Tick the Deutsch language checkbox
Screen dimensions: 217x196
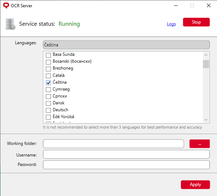[x=48, y=110]
